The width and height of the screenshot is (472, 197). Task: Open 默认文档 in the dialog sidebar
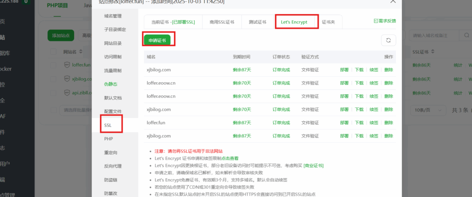(113, 98)
